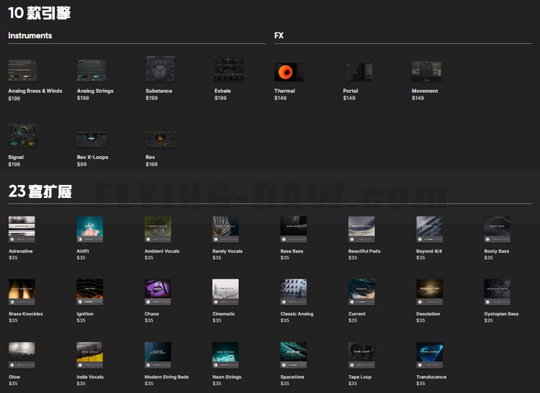Screen dimensions: 540x393
Task: Open the Dystopian Bass expansion cover
Action: click(498, 292)
